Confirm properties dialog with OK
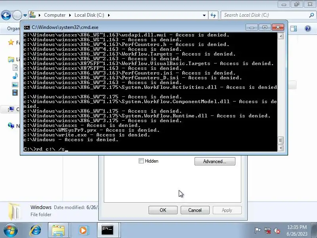This screenshot has height=238, width=317. coord(163,210)
